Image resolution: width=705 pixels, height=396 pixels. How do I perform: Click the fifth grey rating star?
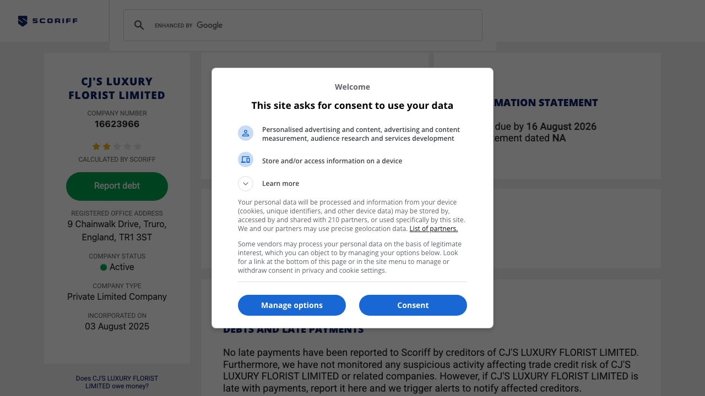138,147
